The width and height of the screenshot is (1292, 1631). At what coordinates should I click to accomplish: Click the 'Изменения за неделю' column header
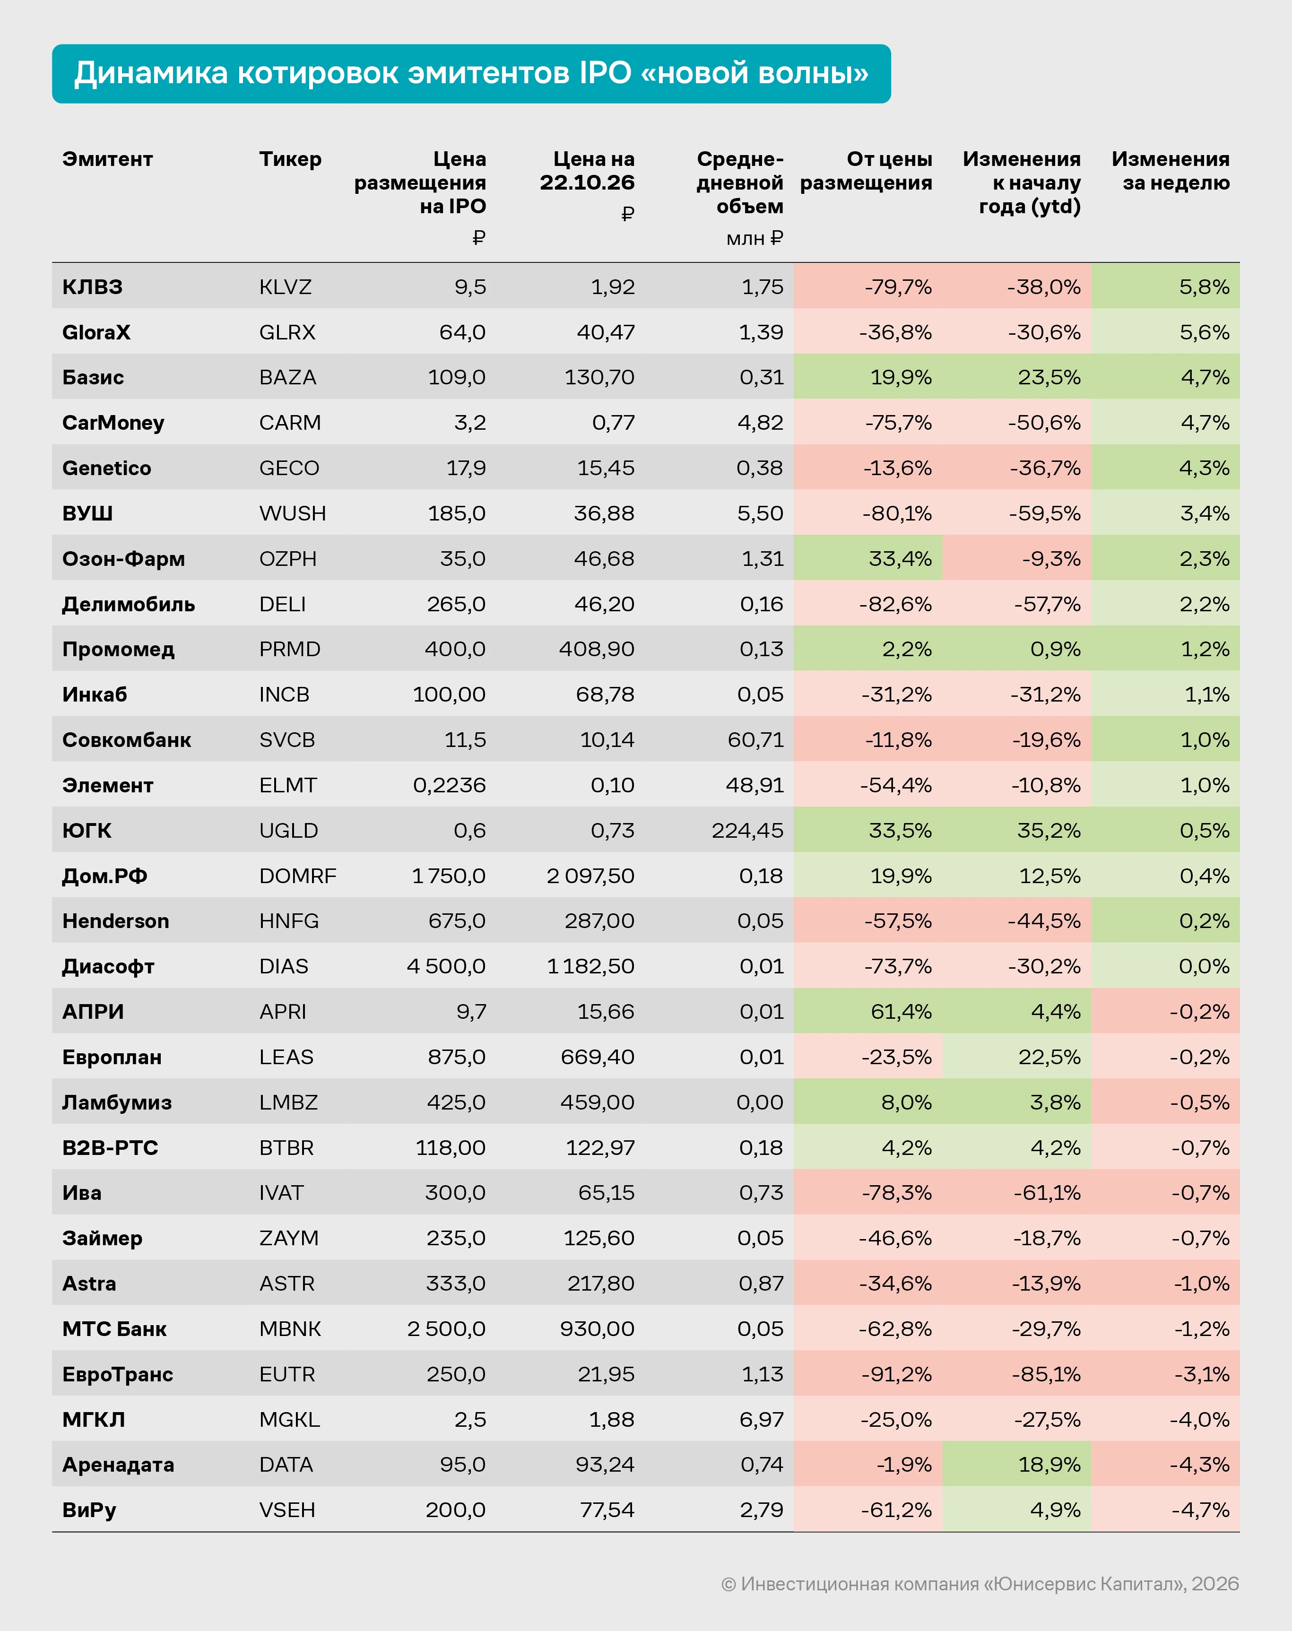[x=1170, y=171]
